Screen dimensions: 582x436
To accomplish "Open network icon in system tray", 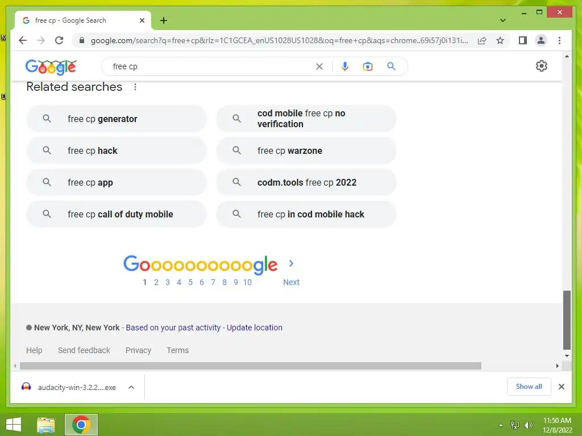I will click(515, 425).
